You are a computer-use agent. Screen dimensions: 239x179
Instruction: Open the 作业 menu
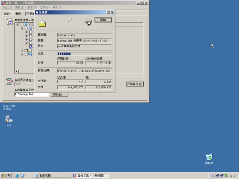point(7,7)
